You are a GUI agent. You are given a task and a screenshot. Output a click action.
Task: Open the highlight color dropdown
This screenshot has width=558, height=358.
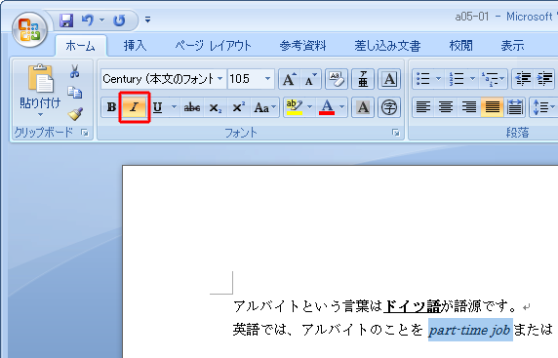(x=309, y=107)
